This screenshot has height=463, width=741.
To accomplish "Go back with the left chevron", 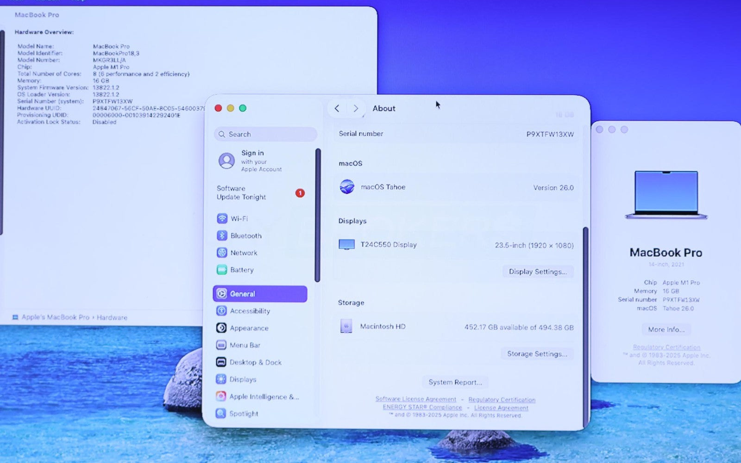I will point(337,108).
